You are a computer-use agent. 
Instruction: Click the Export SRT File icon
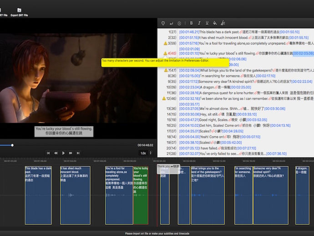19,10
